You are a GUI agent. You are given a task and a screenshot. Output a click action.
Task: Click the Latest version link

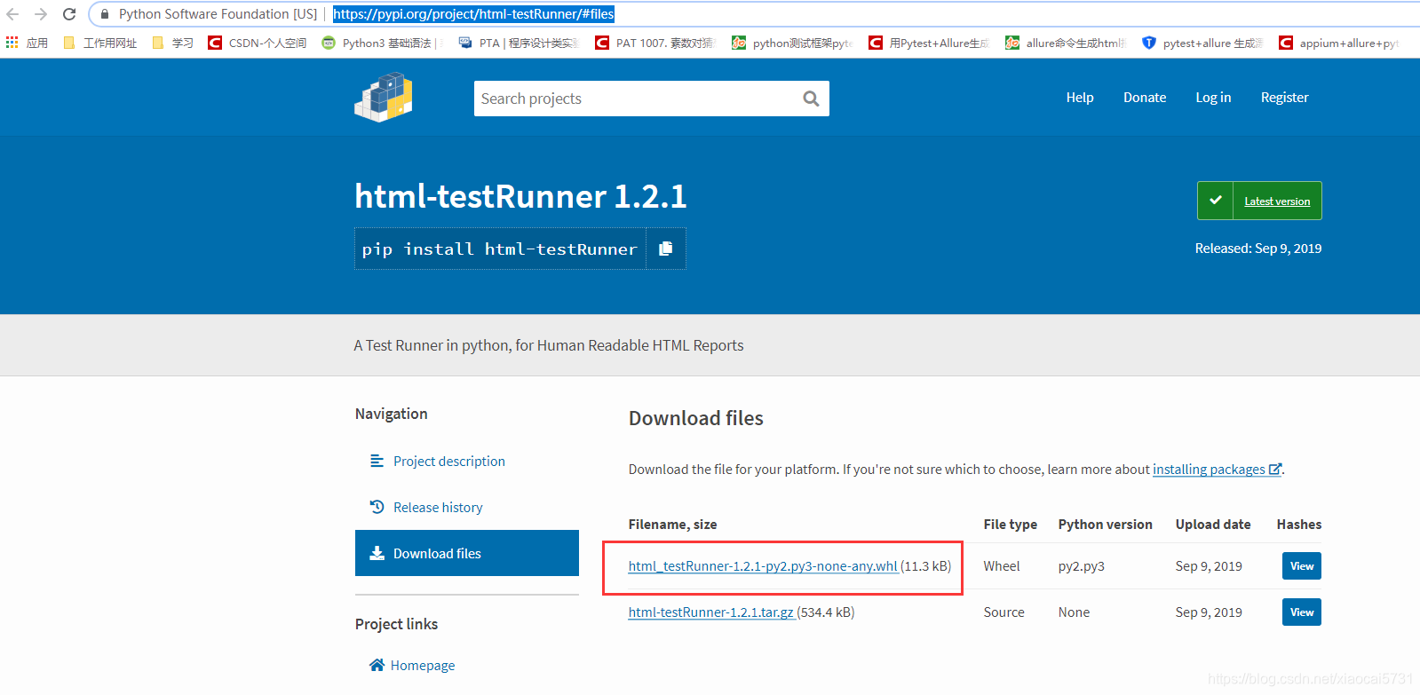(1277, 201)
